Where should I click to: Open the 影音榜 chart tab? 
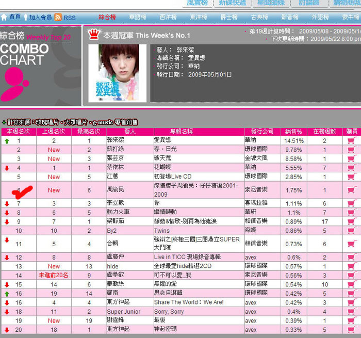point(290,17)
